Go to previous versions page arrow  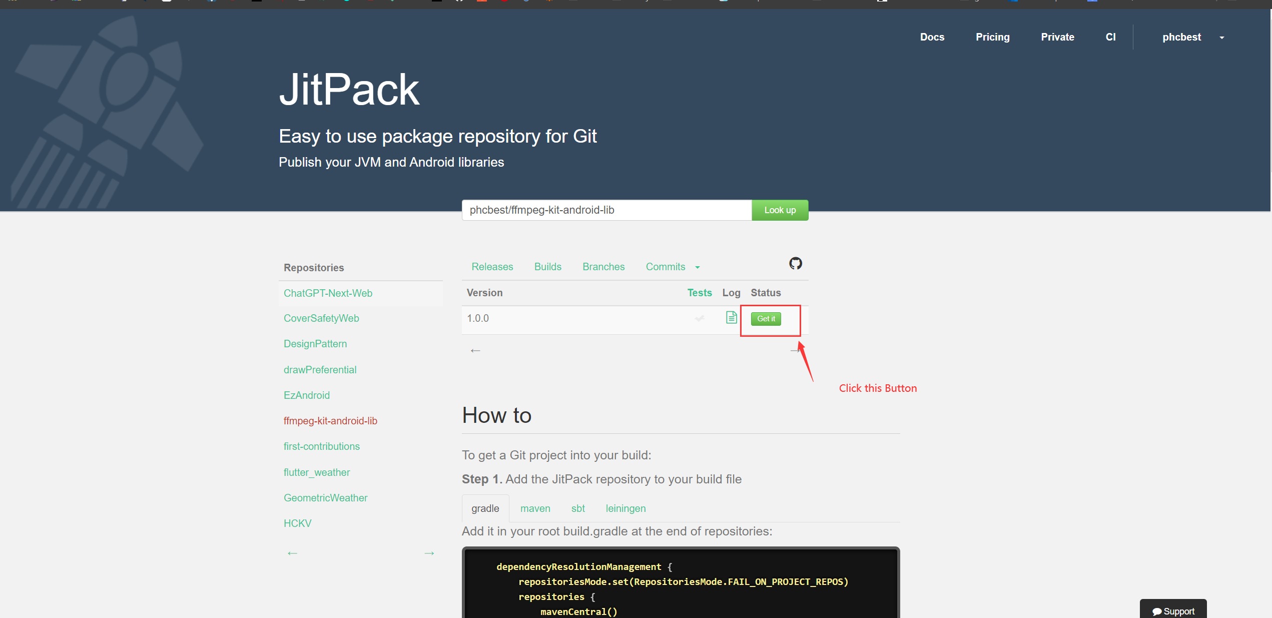(475, 351)
